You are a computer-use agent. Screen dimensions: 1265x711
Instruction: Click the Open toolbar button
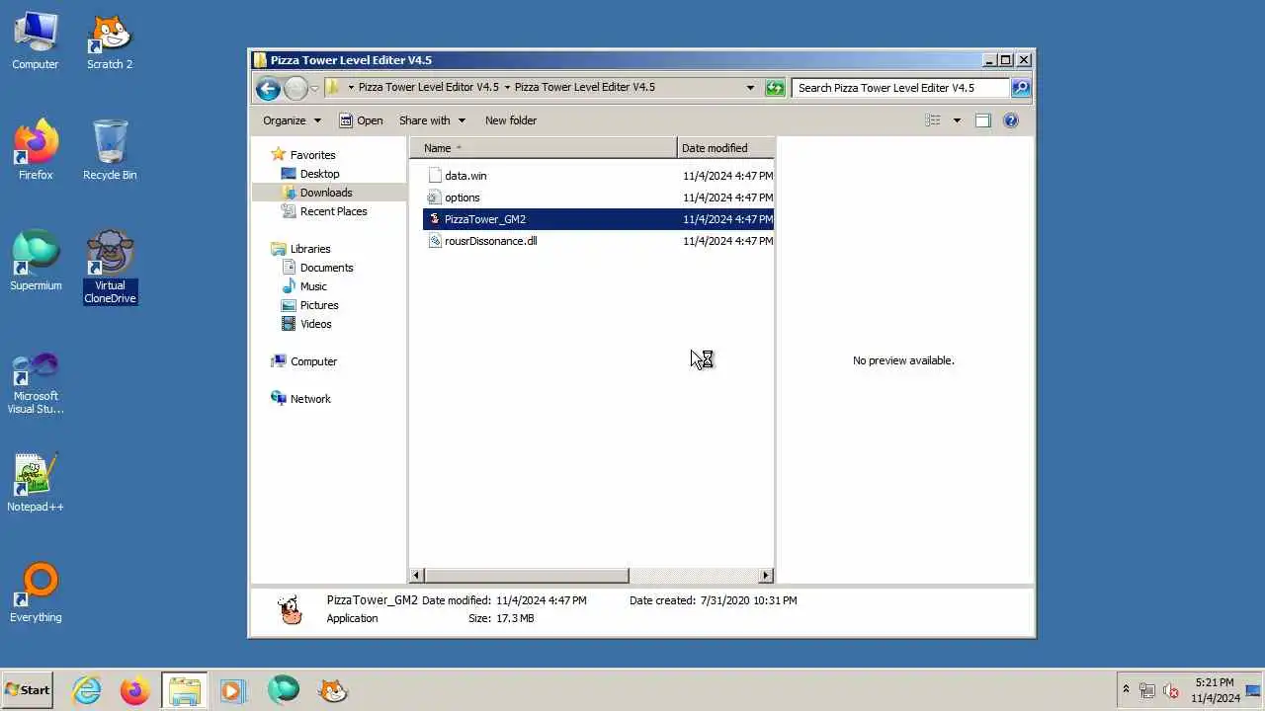[361, 120]
